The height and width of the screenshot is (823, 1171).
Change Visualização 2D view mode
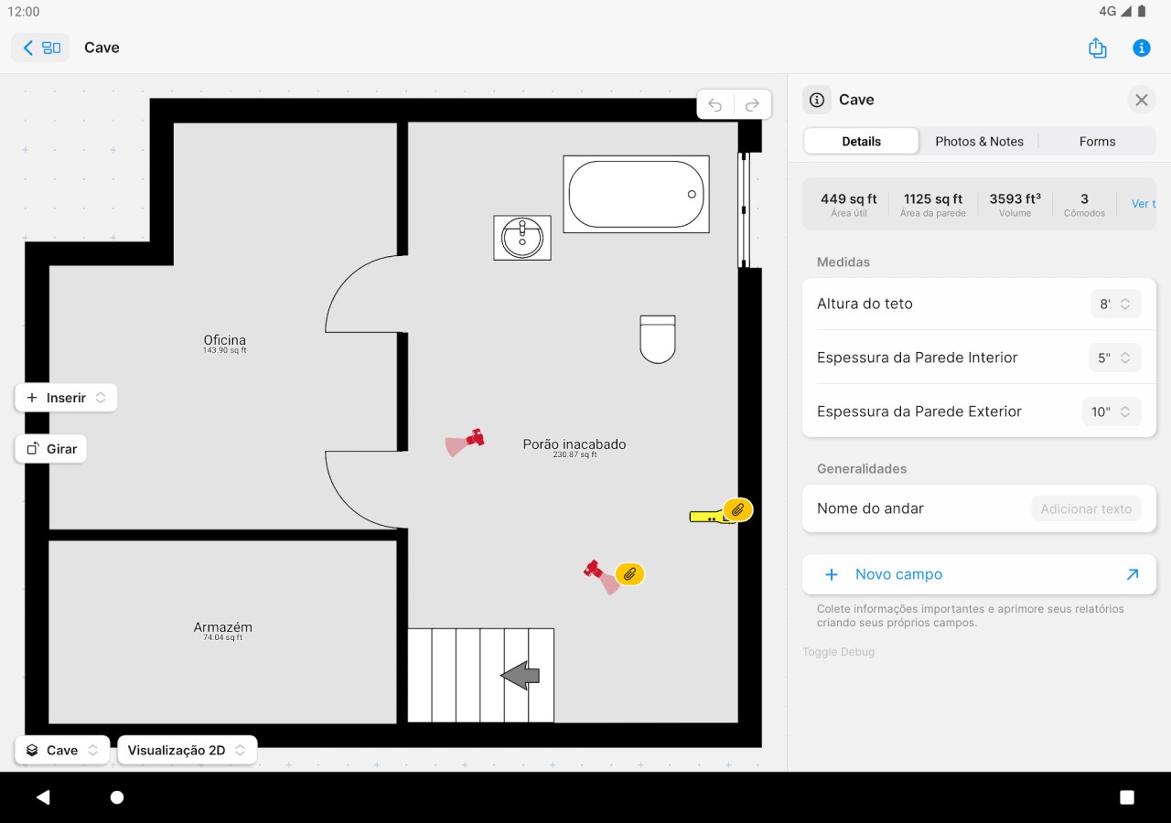click(x=187, y=750)
